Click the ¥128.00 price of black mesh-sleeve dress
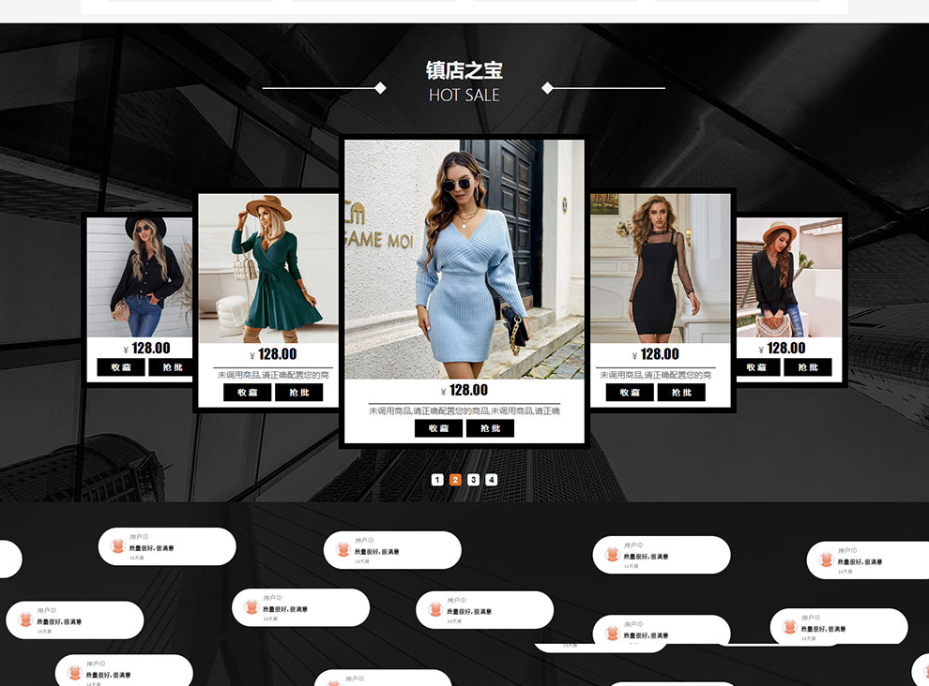The image size is (929, 686). coord(655,354)
